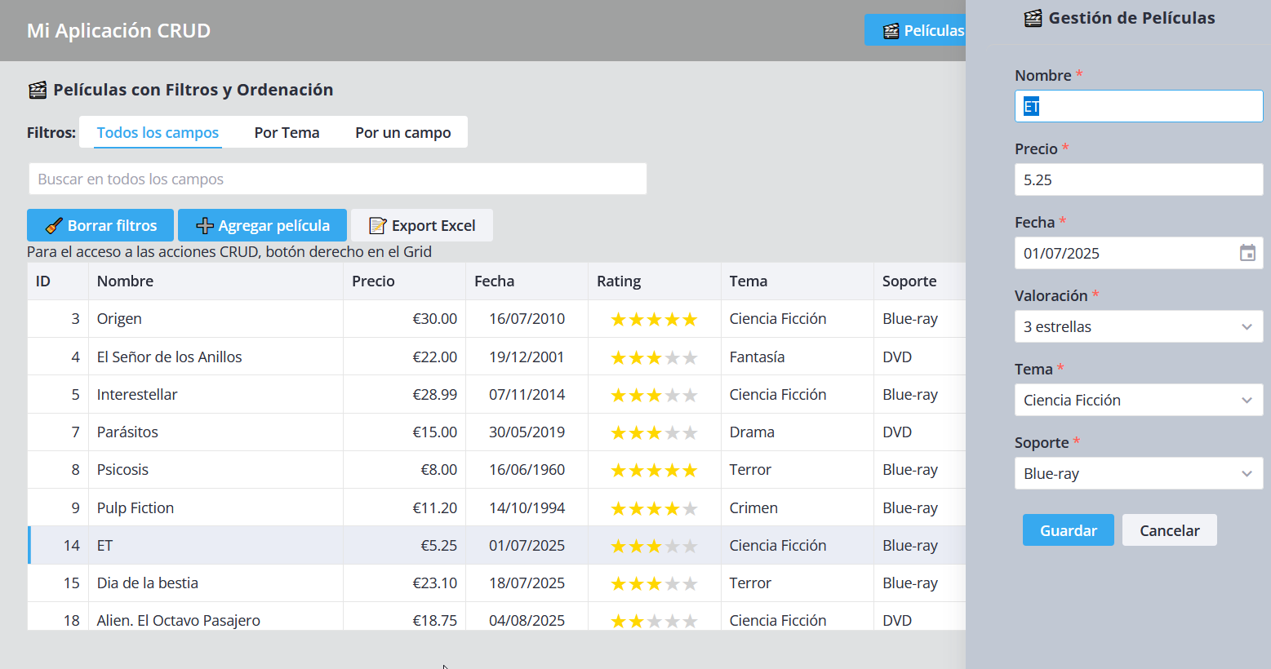Screen dimensions: 1271x669
Task: Click the Export Excel button
Action: point(421,225)
